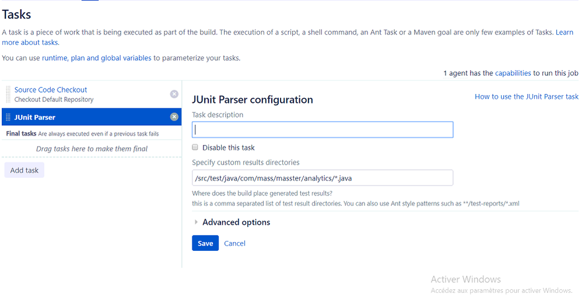
Task: Click the 1 agent has the text
Action: [468, 73]
